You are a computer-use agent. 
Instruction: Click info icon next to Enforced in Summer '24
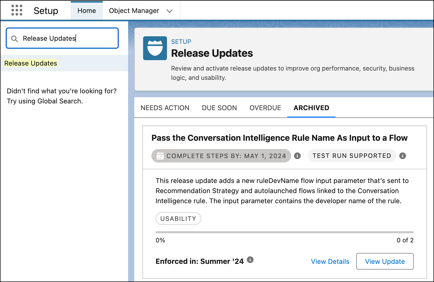click(x=250, y=260)
